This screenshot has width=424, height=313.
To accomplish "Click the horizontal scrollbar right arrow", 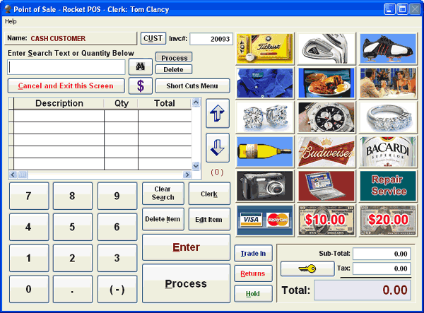I will (x=187, y=175).
